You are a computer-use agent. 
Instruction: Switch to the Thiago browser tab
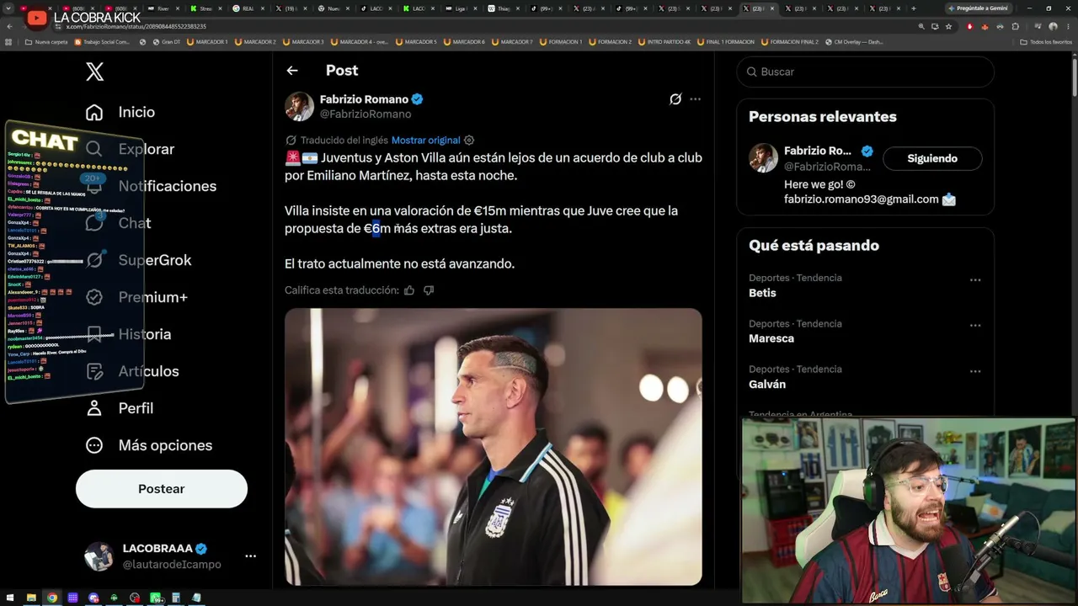[504, 8]
